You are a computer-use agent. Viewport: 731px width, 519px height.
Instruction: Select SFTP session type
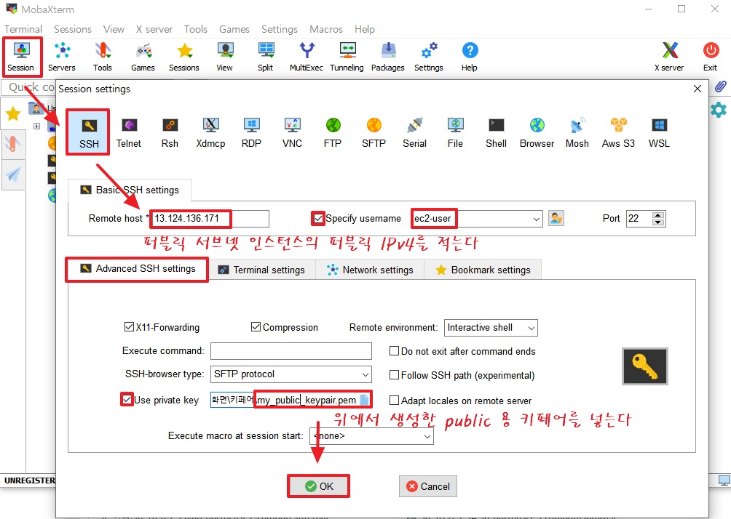pyautogui.click(x=374, y=133)
